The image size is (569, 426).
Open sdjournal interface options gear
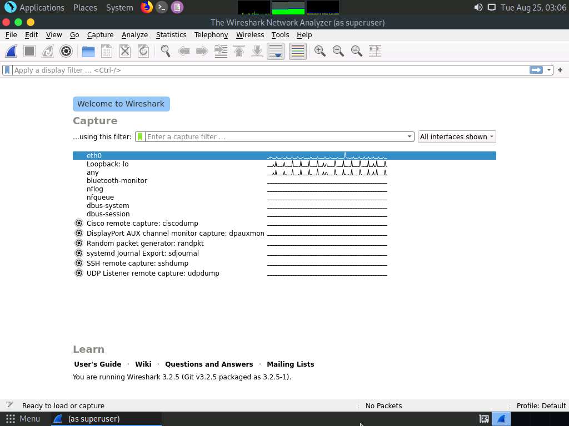79,253
